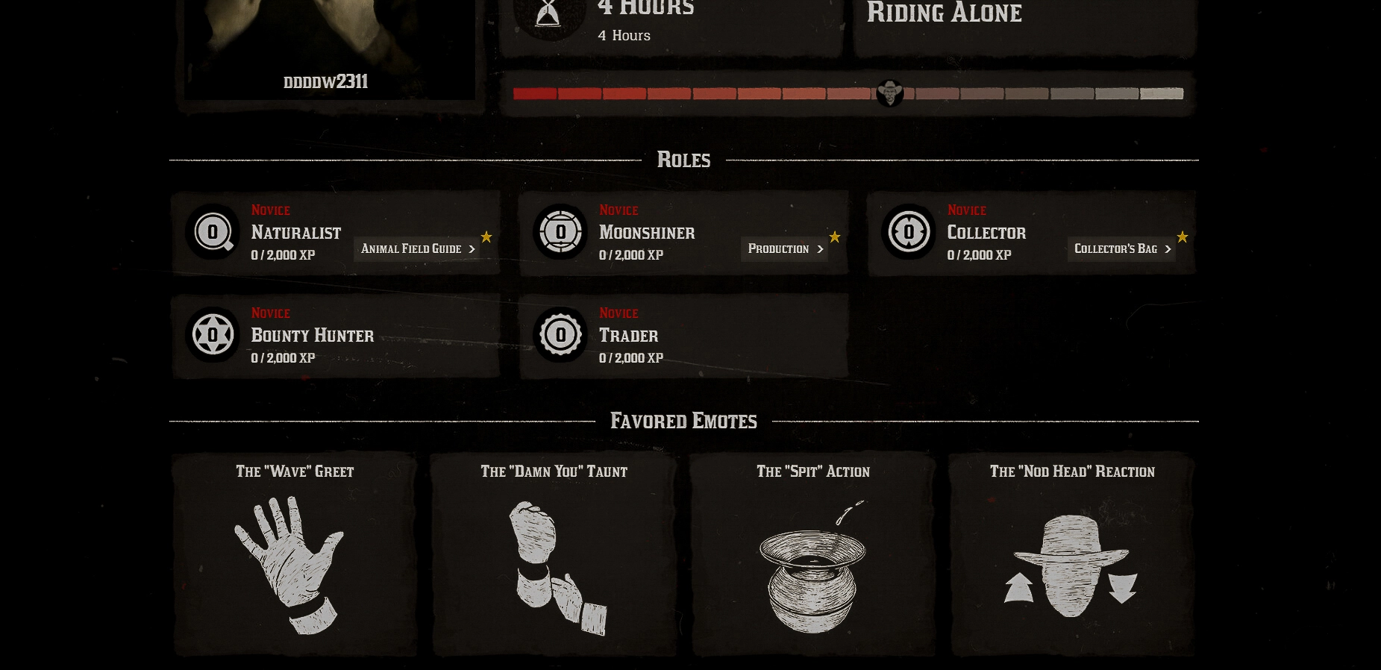The width and height of the screenshot is (1381, 670).
Task: Open the Collector's Bag link
Action: [x=1122, y=249]
